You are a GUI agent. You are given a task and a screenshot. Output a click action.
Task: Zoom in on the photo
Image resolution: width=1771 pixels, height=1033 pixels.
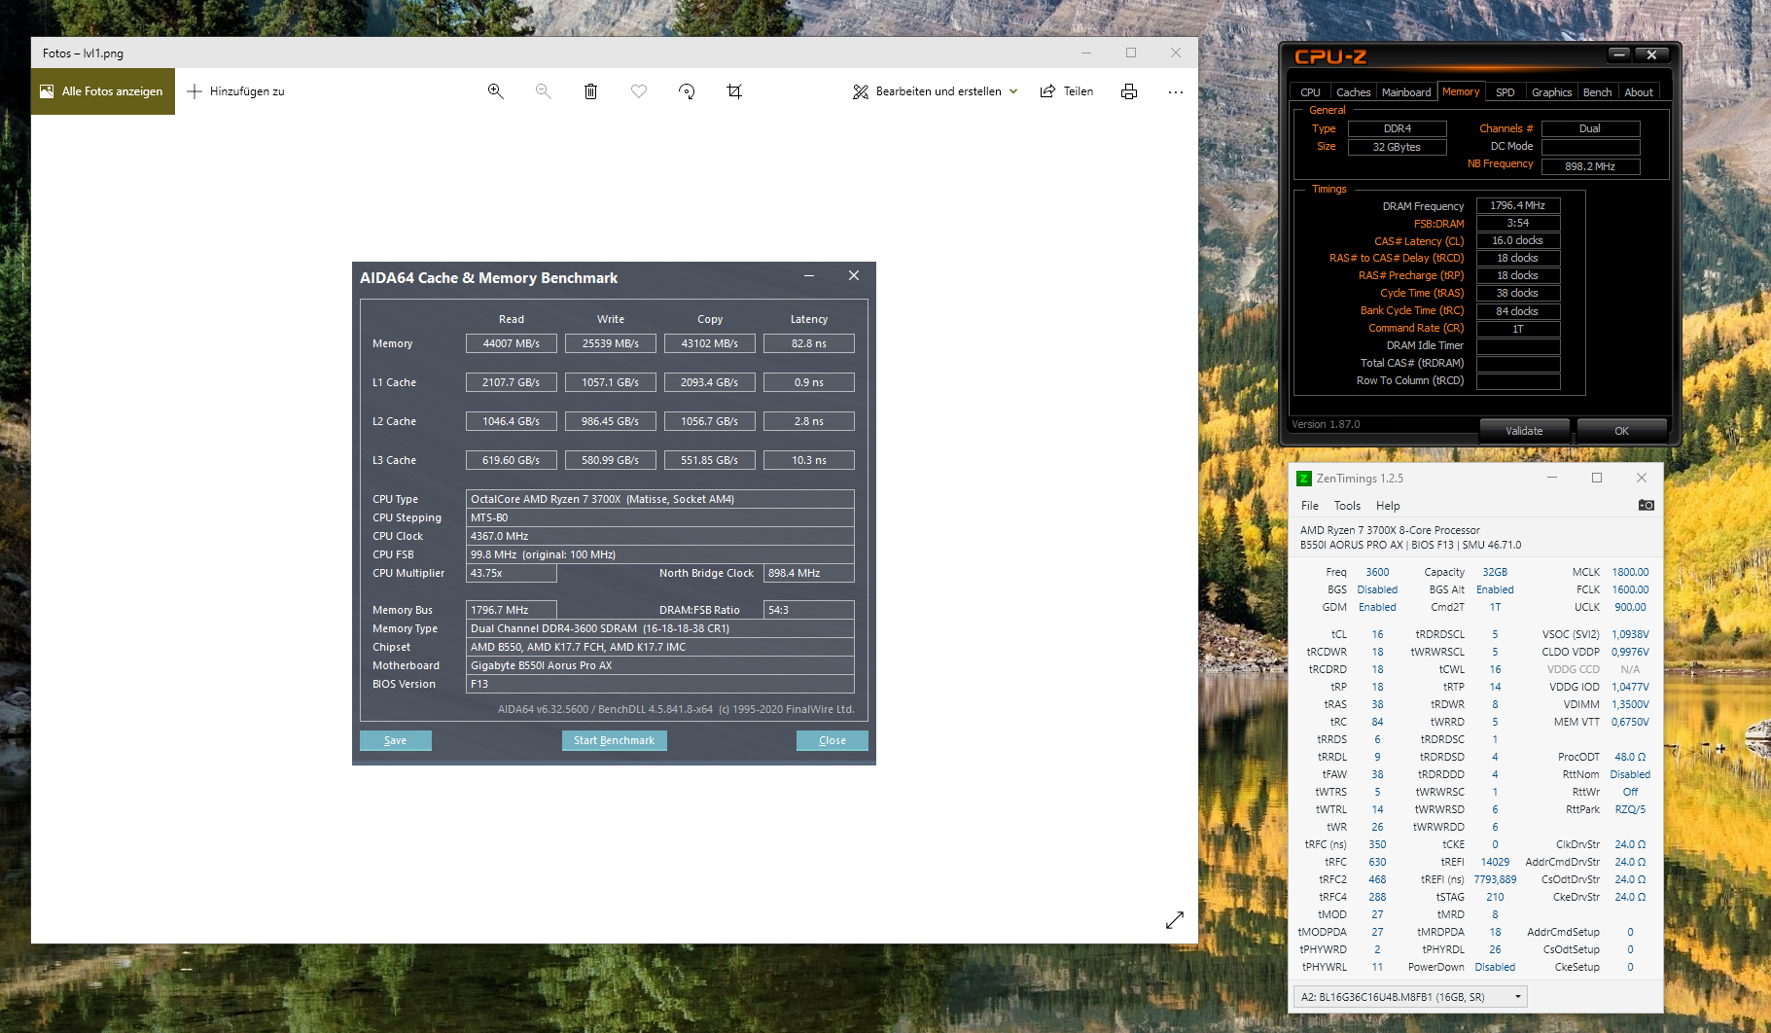[496, 91]
